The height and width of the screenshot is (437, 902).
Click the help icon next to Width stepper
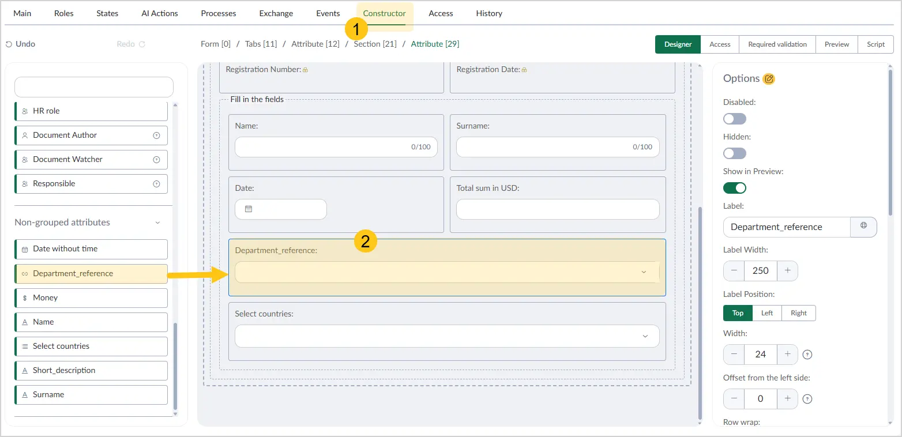coord(807,355)
